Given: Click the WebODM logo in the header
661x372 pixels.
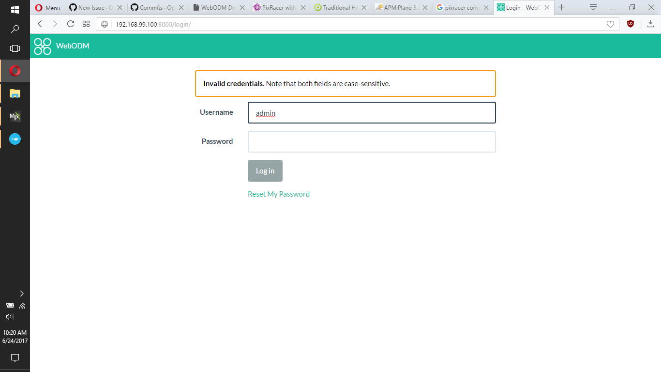Looking at the screenshot, I should (x=42, y=46).
